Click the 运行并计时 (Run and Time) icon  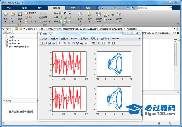click(118, 14)
